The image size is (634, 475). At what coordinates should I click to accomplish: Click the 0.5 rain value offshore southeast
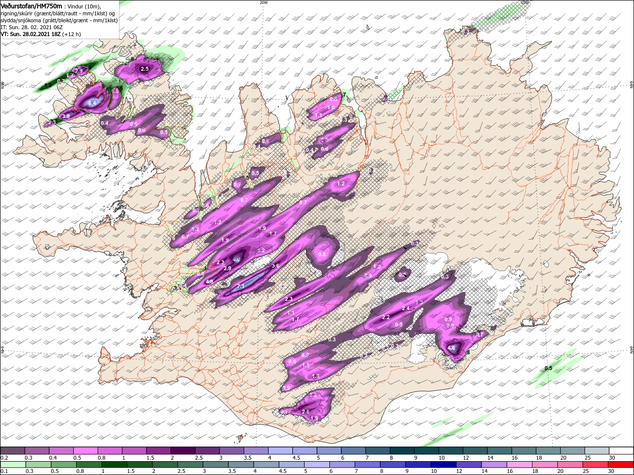click(x=548, y=369)
